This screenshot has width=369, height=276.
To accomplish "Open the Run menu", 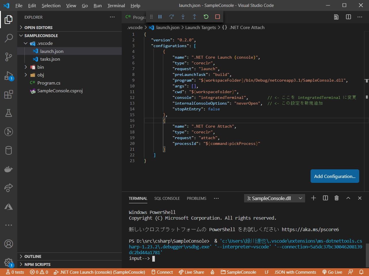I will click(x=98, y=5).
